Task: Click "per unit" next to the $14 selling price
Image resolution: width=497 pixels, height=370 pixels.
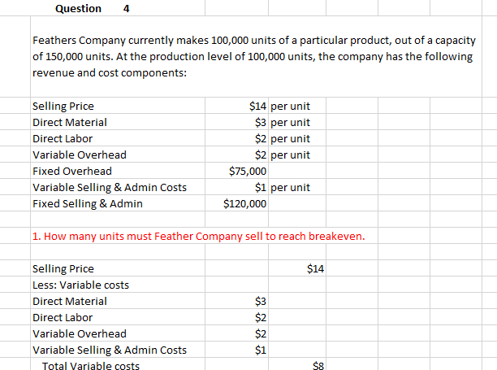Action: [290, 107]
